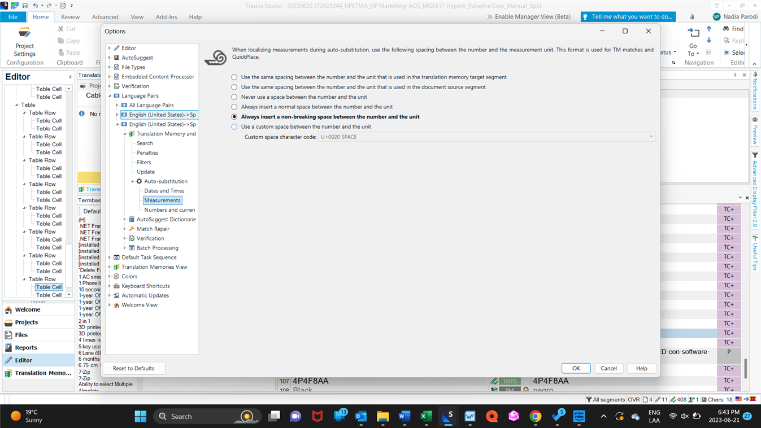Select Always insert a non-breaking space option

click(x=234, y=117)
